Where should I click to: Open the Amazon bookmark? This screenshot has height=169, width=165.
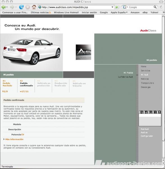(x=135, y=12)
